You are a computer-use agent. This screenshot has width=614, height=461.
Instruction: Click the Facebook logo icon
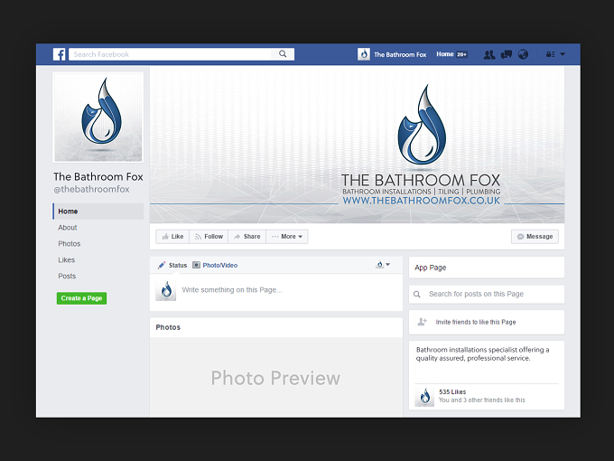coord(59,54)
